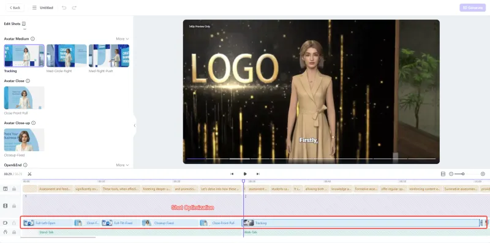This screenshot has height=243, width=490.
Task: Redo the last action
Action: pos(74,7)
